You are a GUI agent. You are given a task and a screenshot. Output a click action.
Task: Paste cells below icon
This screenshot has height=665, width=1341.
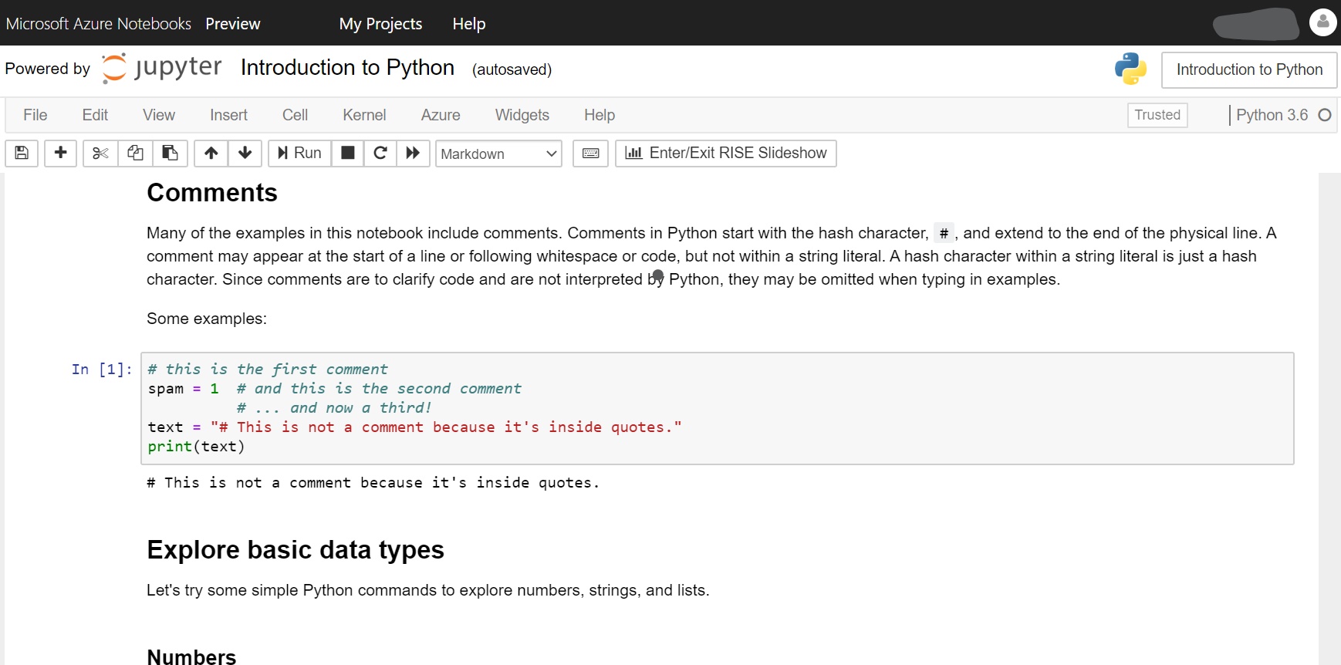pos(170,153)
